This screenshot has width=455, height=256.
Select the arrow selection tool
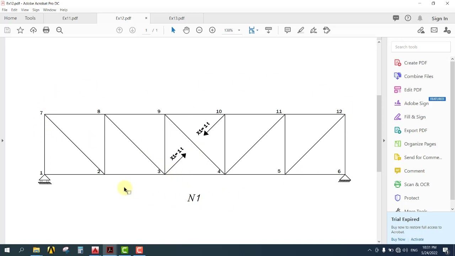[x=173, y=30]
